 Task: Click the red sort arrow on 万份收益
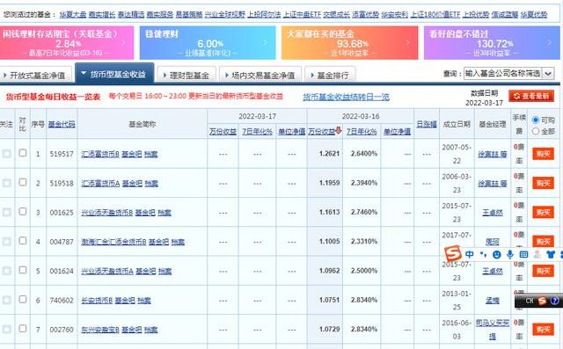pos(338,131)
